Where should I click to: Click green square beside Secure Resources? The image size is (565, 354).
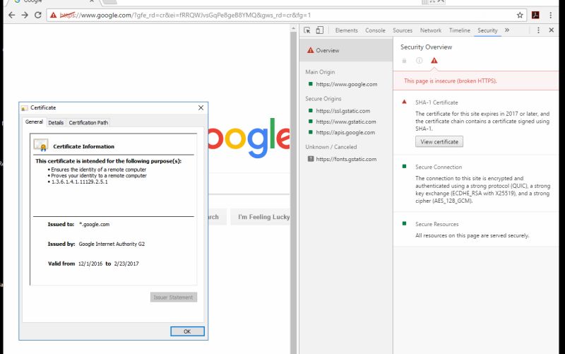point(404,223)
